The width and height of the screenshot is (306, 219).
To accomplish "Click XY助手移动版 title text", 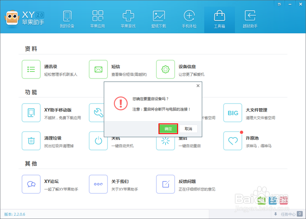I will tap(58, 110).
